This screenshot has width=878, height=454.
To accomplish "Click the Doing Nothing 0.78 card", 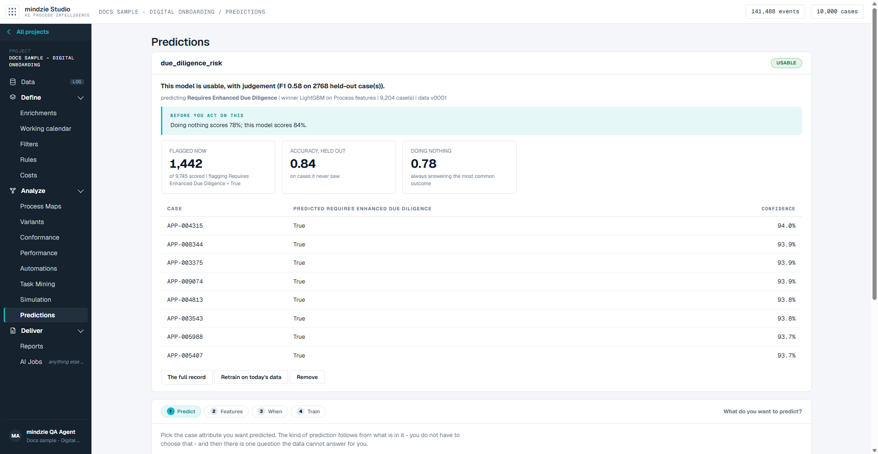I will 460,167.
